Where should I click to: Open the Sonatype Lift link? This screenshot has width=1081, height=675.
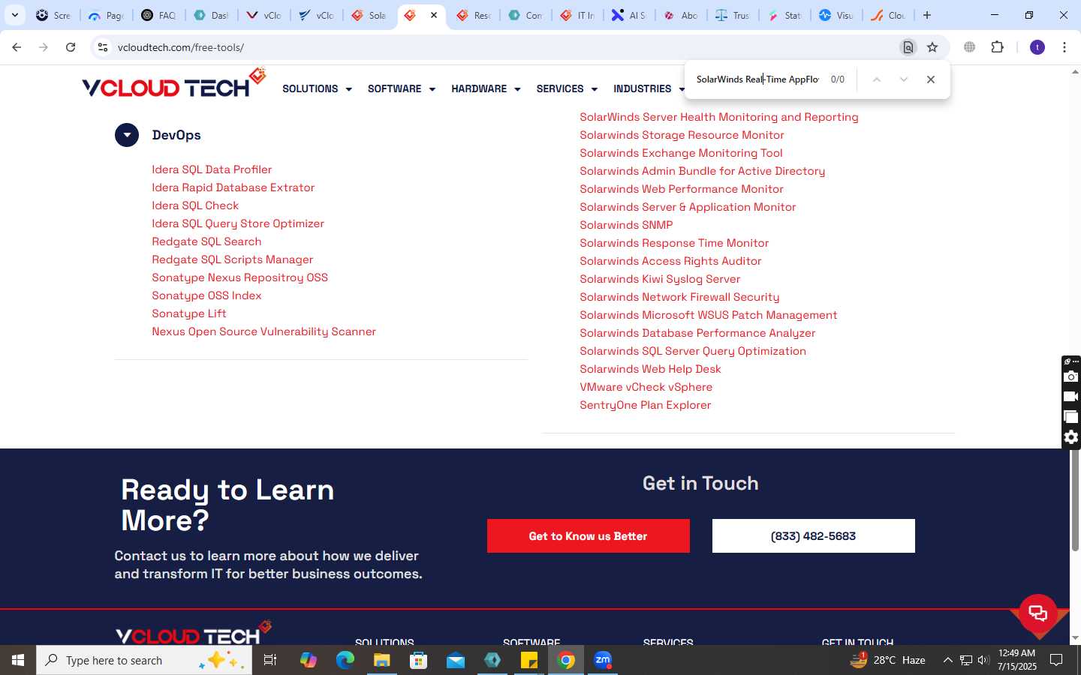(x=189, y=313)
